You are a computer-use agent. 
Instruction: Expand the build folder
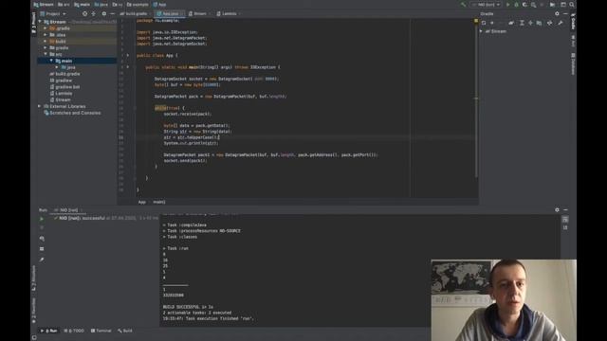coord(46,42)
